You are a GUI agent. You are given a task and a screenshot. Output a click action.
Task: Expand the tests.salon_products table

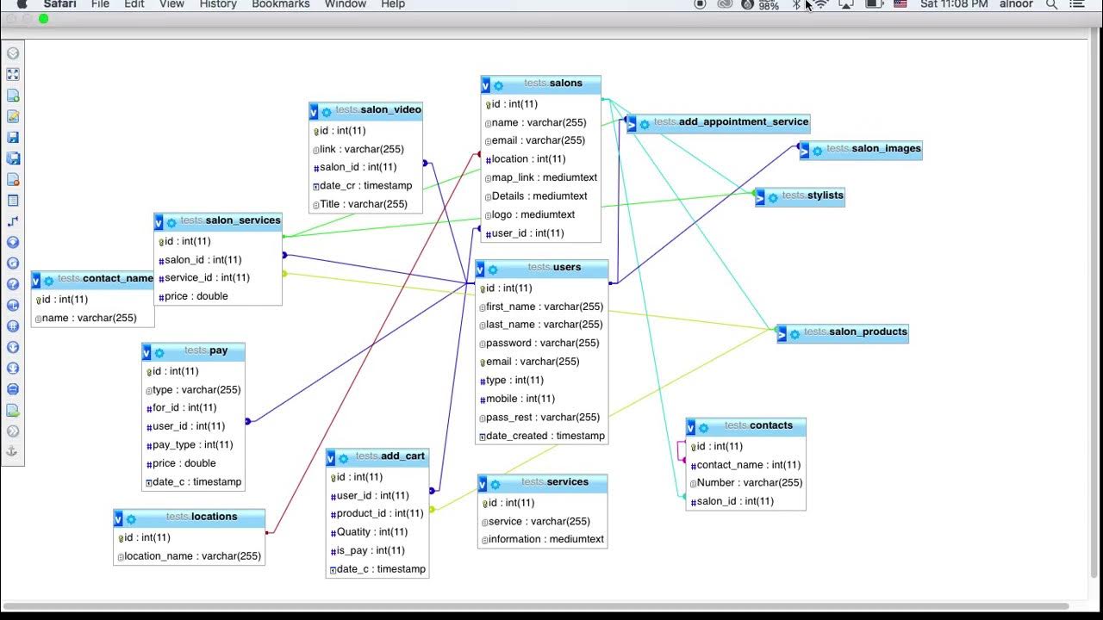pos(782,333)
